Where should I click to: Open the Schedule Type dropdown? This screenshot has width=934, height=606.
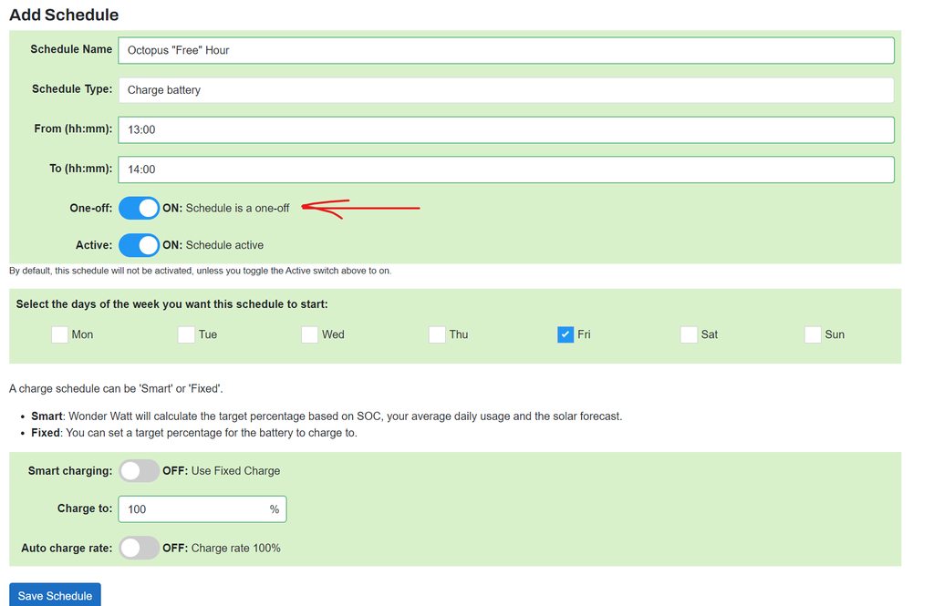pyautogui.click(x=505, y=90)
